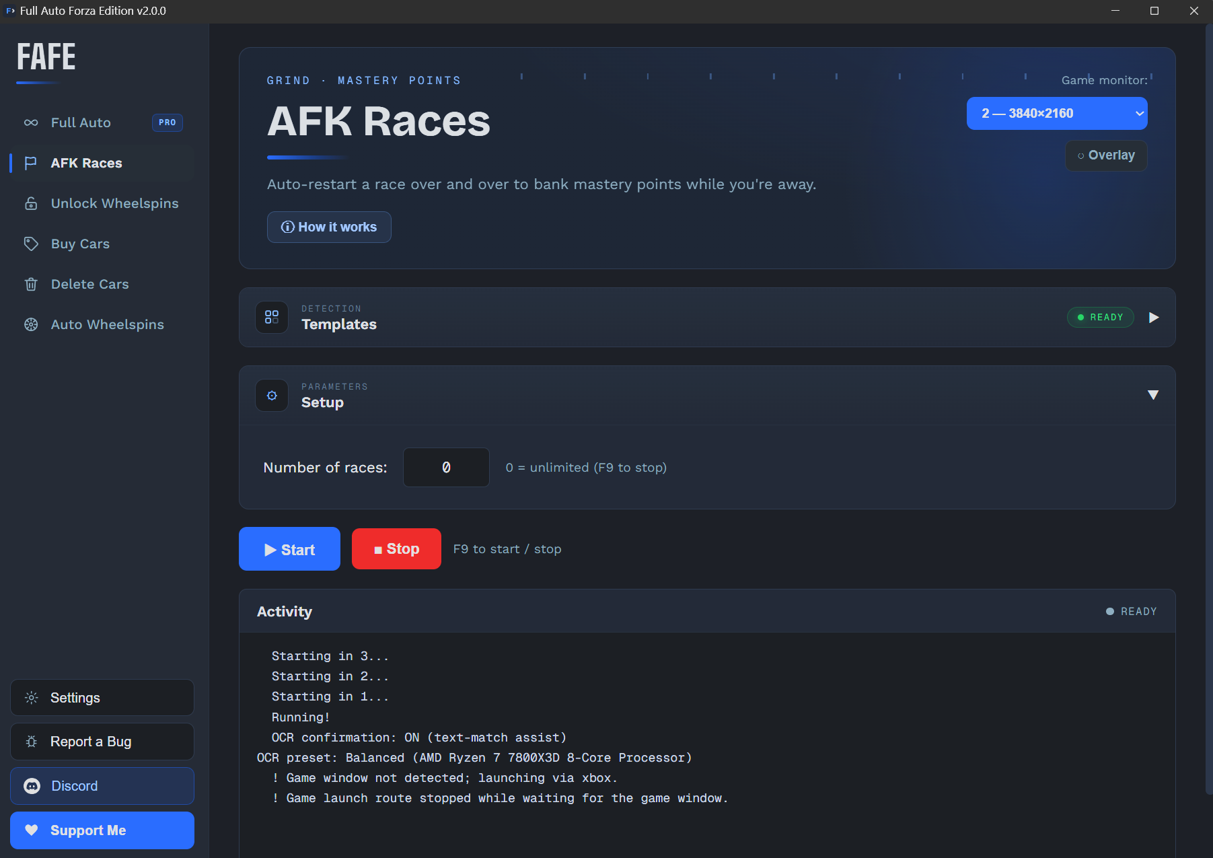
Task: Click the '0 = unlimited (F9 to stop)' hint
Action: (586, 467)
